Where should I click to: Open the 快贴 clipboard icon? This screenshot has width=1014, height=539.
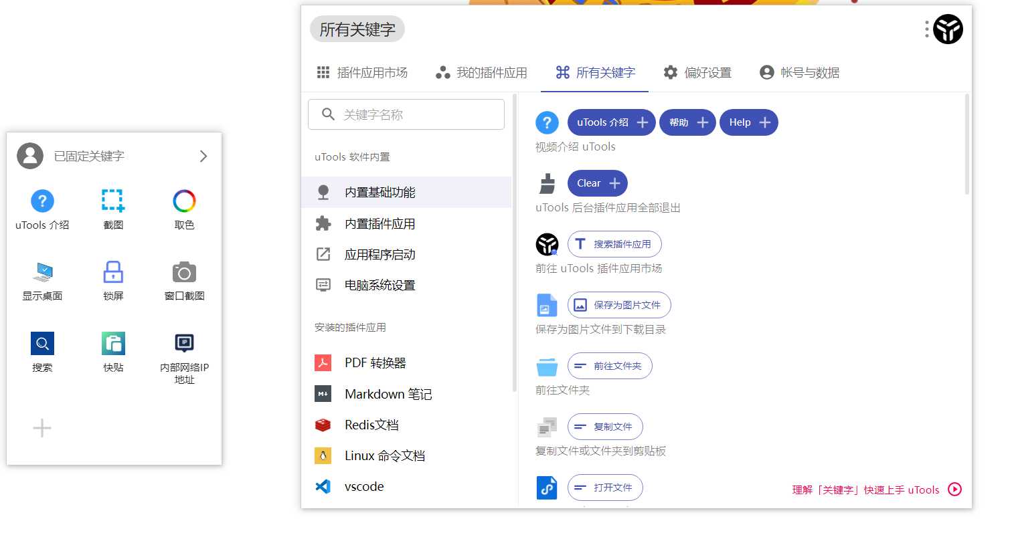[x=113, y=343]
